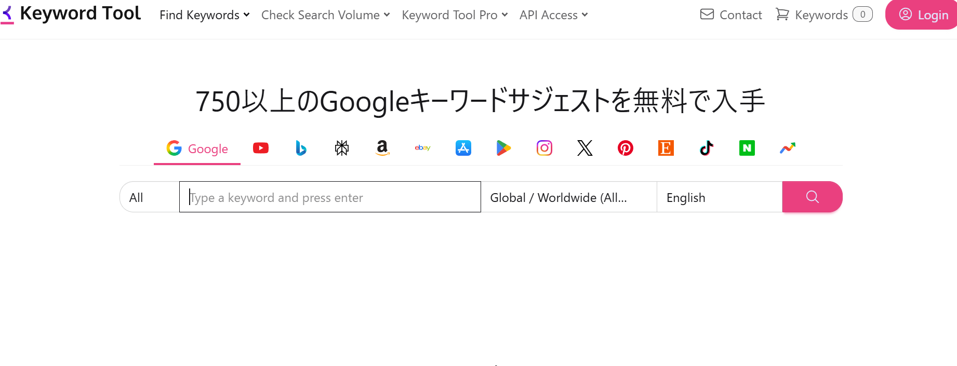Choose the Amazon platform icon
This screenshot has height=366, width=957.
click(x=382, y=148)
